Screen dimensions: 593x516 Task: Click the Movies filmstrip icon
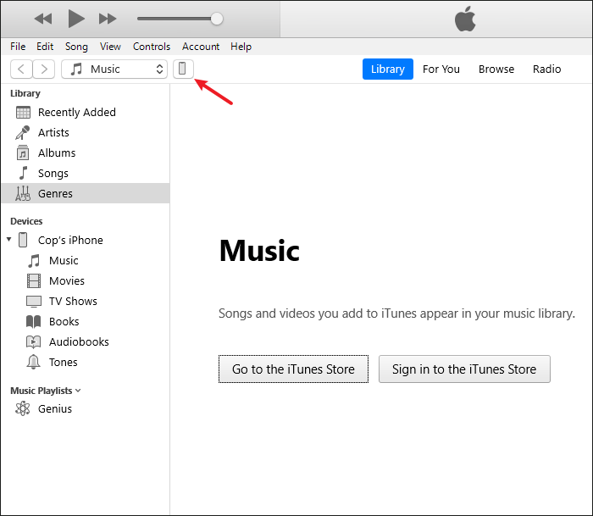tap(34, 280)
